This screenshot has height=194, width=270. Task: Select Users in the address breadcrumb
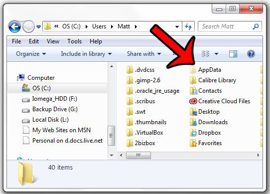[x=99, y=26]
